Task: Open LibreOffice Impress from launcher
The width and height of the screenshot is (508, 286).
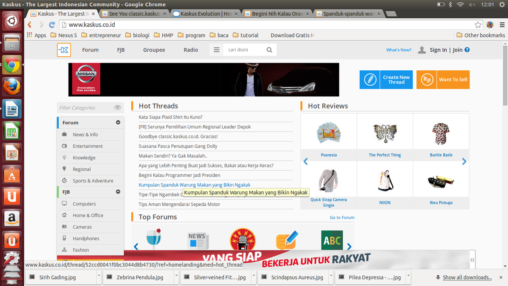Action: (12, 152)
